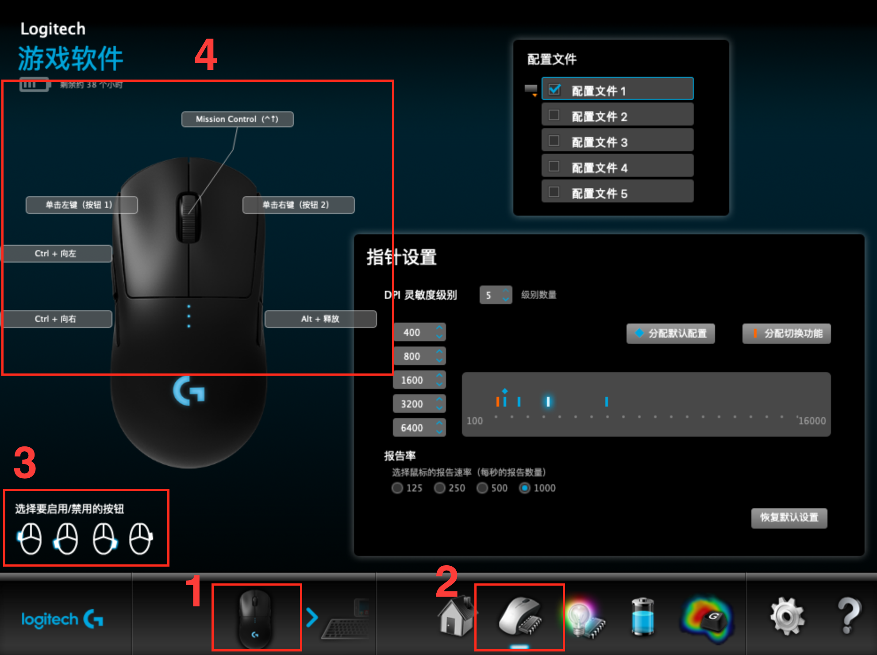Adjust the 800 DPI stepper
The height and width of the screenshot is (655, 877).
439,356
